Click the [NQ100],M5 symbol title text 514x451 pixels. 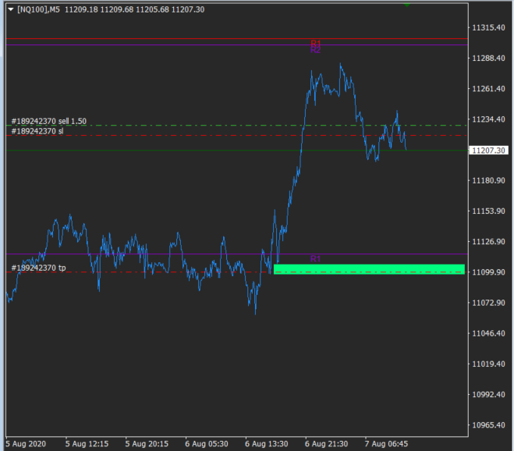click(x=38, y=9)
